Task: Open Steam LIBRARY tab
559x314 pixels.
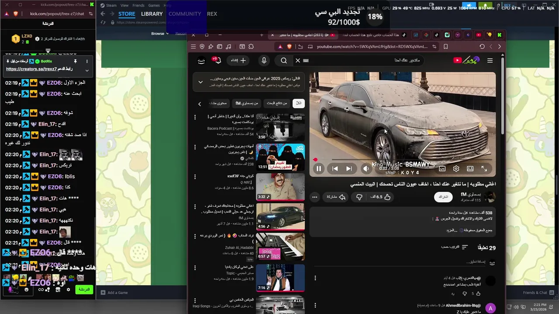Action: [152, 14]
